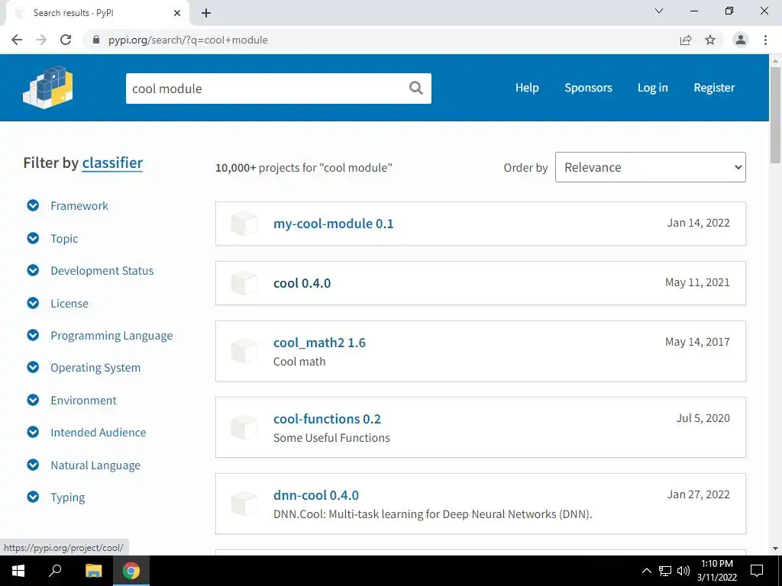Screen dimensions: 782x586
Task: Open the Windows Start menu
Action: coord(18,571)
